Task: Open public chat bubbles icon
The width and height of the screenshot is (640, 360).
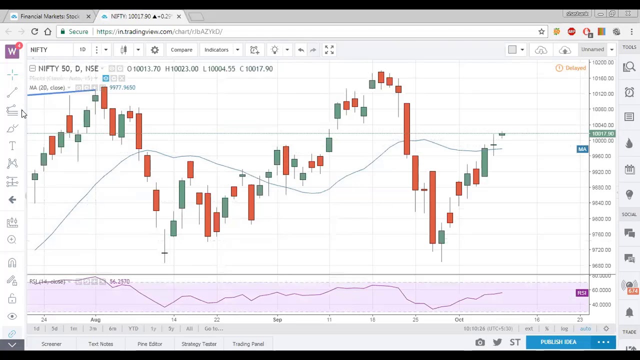Action: tap(629, 232)
